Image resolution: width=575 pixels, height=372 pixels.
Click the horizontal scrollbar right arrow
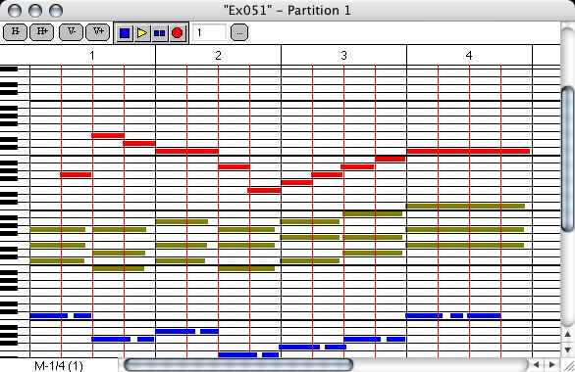coord(551,365)
